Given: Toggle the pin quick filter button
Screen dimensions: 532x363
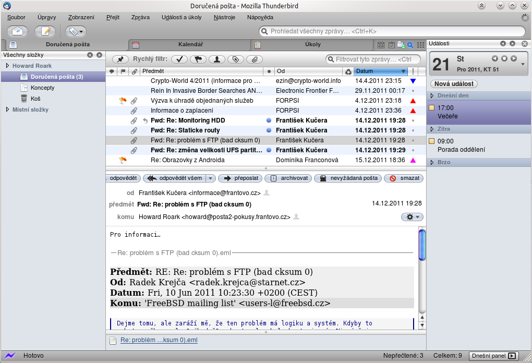Looking at the screenshot, I should point(120,59).
